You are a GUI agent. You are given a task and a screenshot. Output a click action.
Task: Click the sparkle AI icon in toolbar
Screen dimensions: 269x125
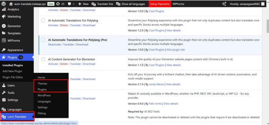224,4
